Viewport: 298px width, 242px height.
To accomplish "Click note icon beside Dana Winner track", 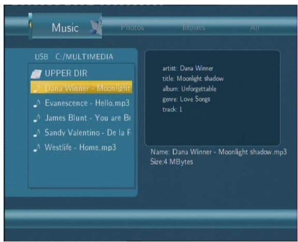I will click(x=37, y=88).
